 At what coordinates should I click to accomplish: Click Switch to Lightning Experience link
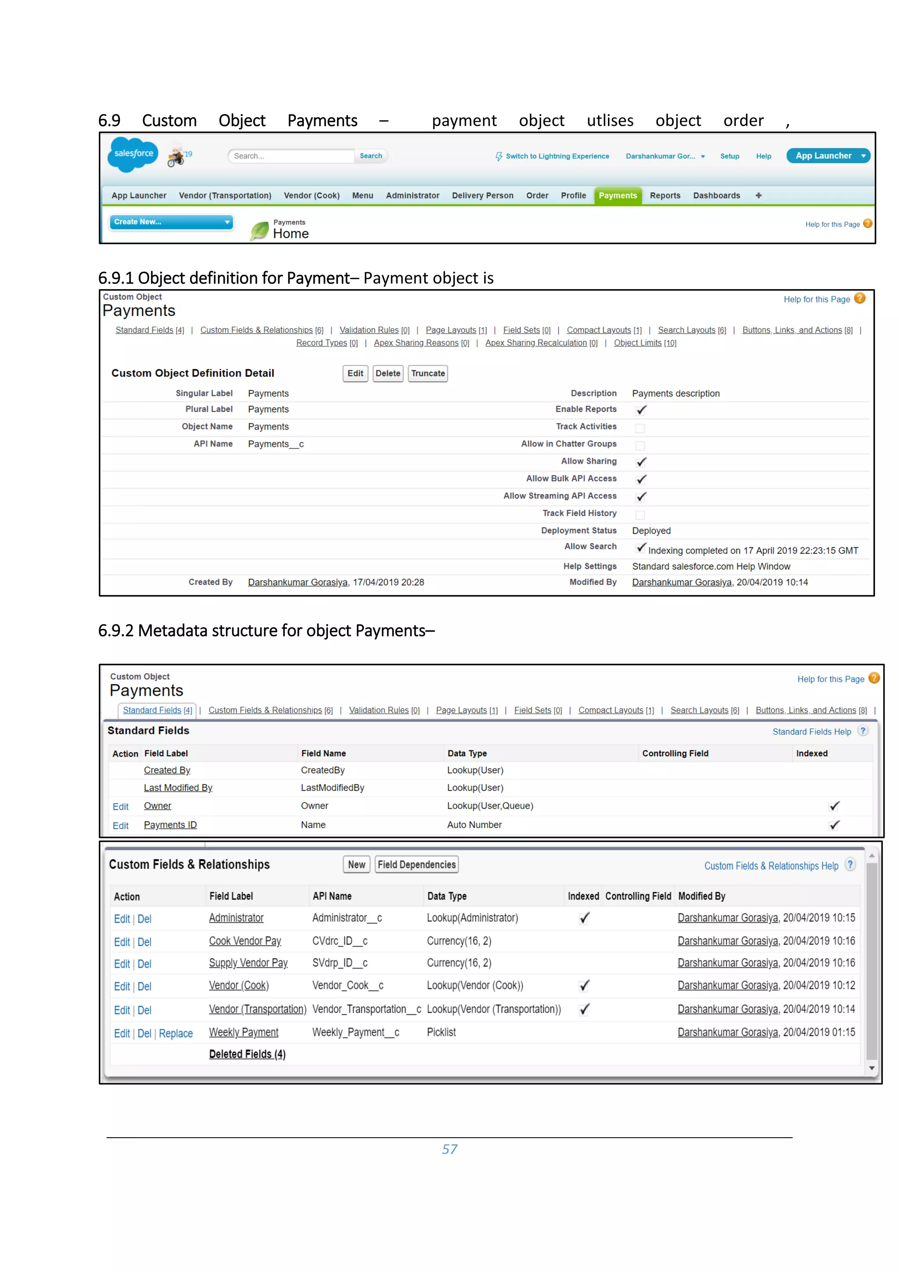557,156
